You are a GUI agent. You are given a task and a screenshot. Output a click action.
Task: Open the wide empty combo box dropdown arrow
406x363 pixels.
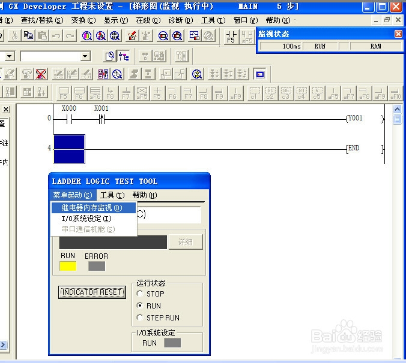click(x=85, y=56)
